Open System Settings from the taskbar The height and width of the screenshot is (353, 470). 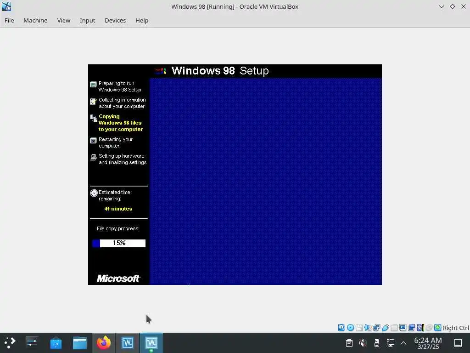(32, 342)
